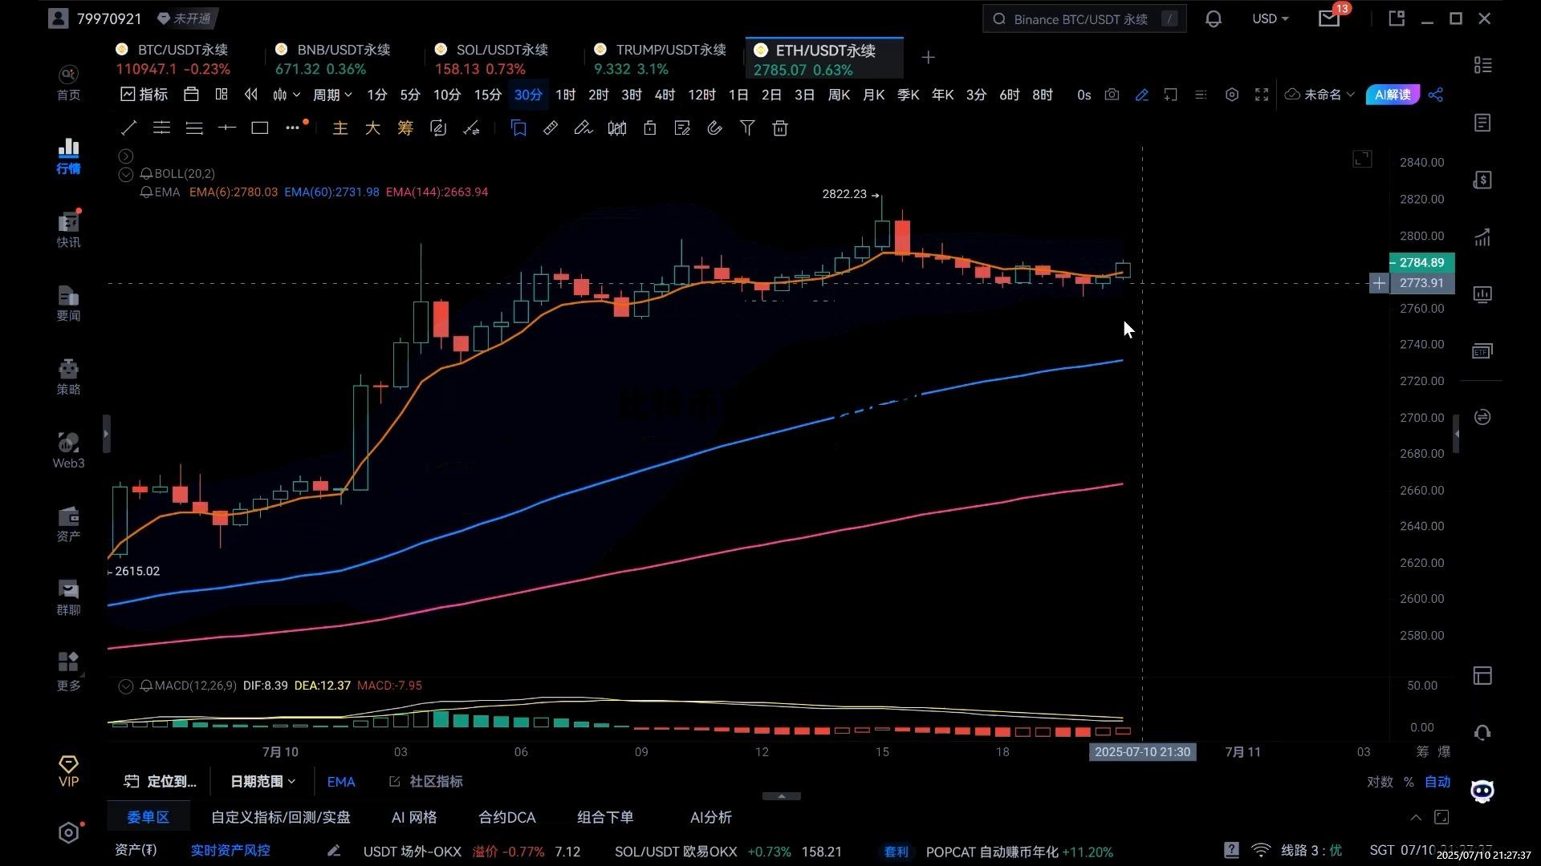The width and height of the screenshot is (1541, 866).
Task: Enter fullscreen chart mode
Action: tap(1262, 95)
